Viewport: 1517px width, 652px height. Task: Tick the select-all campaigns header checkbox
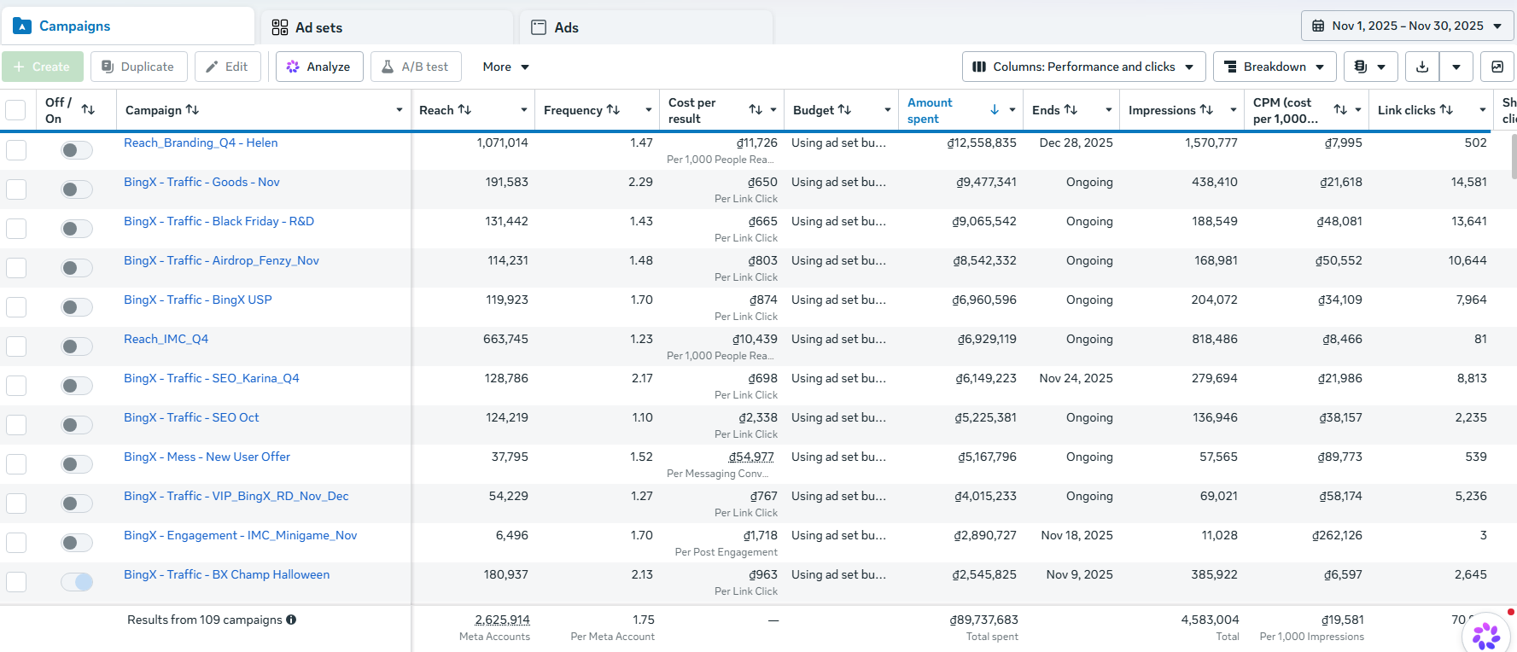[x=15, y=110]
